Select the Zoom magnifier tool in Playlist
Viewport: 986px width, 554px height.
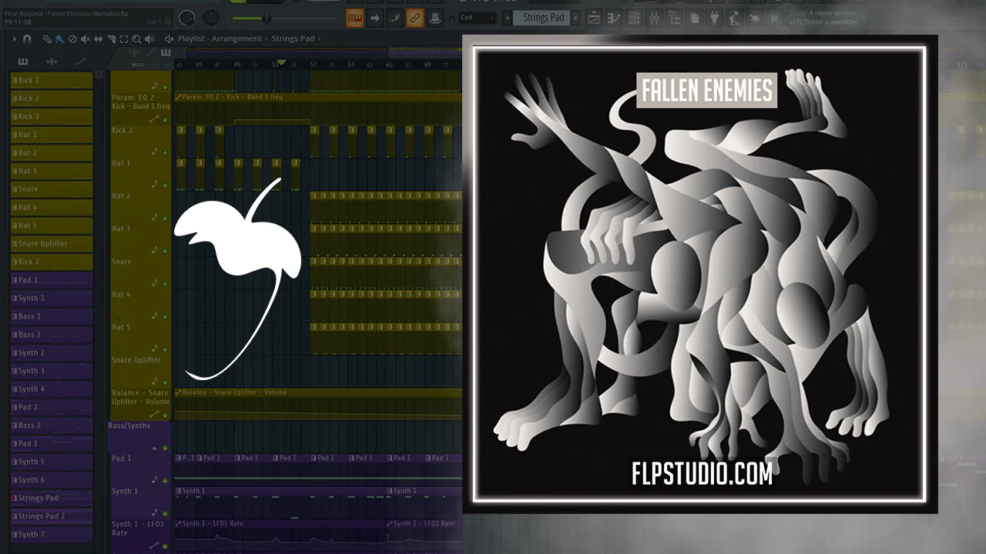pos(136,38)
